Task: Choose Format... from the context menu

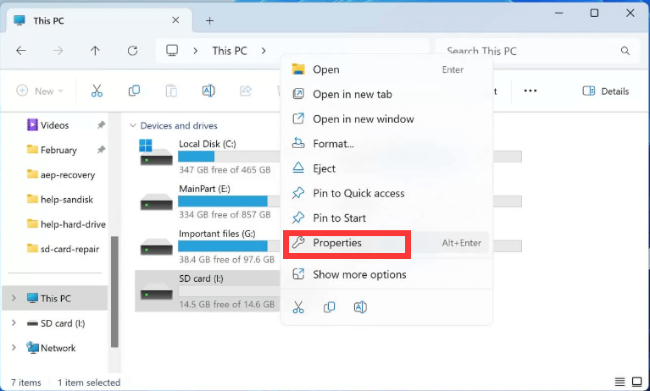Action: click(x=386, y=144)
